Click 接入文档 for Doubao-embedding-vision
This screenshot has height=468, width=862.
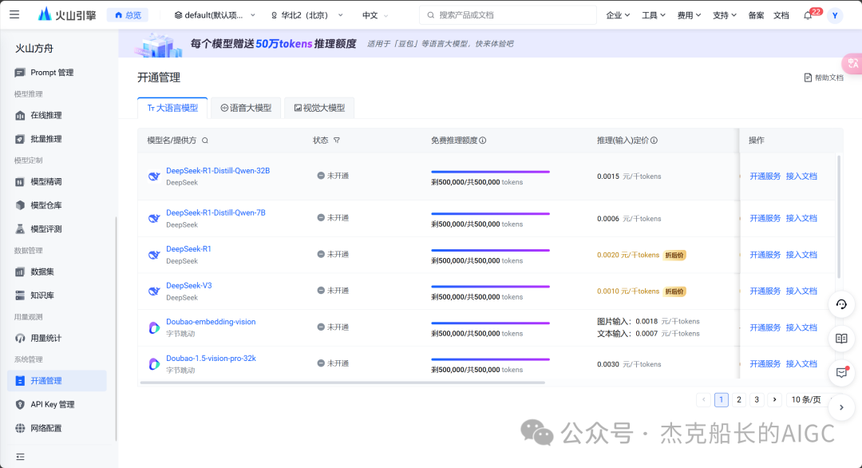coord(801,327)
